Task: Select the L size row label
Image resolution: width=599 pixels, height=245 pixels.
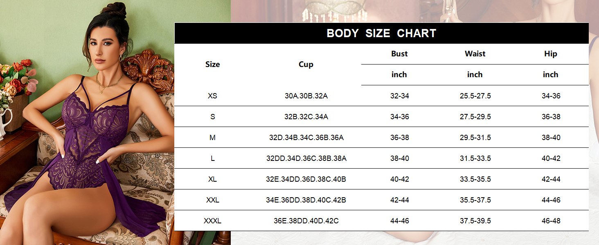Action: [212, 158]
